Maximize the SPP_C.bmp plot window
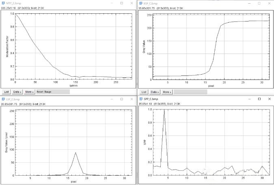 (x=259, y=99)
